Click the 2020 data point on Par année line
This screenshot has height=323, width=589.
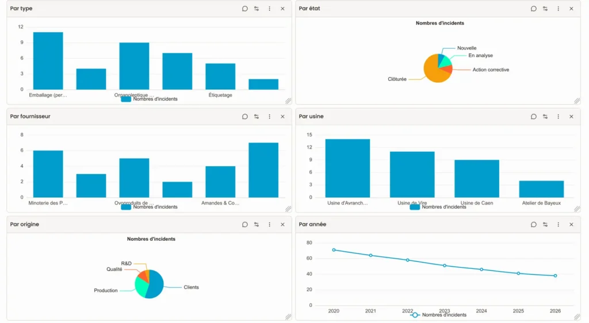(334, 250)
